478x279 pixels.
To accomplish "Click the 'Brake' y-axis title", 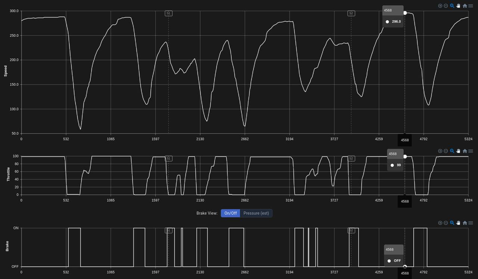I will (7, 246).
